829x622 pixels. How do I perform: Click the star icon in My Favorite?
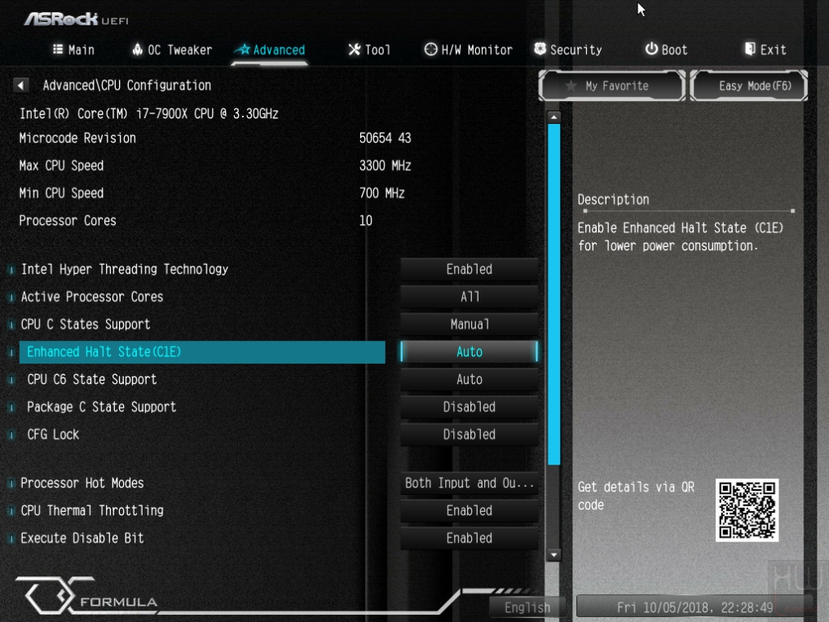pyautogui.click(x=571, y=86)
